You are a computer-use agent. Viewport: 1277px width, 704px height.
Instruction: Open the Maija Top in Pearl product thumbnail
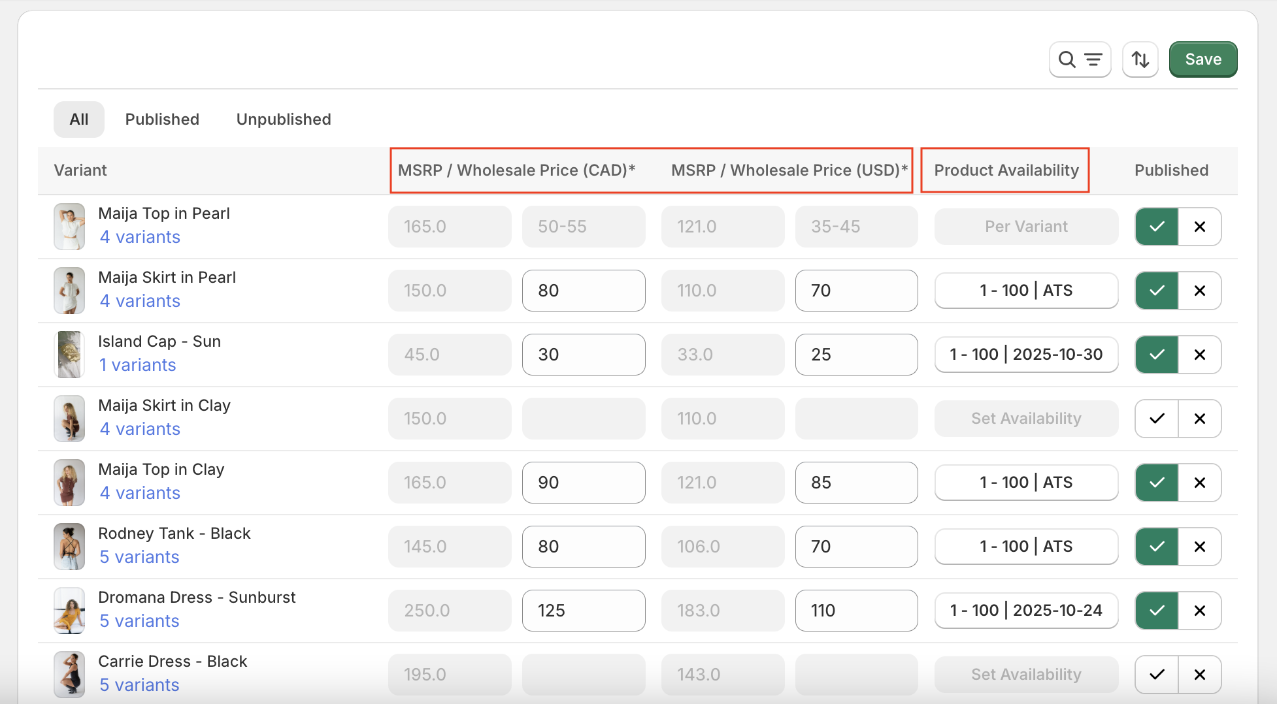coord(69,227)
